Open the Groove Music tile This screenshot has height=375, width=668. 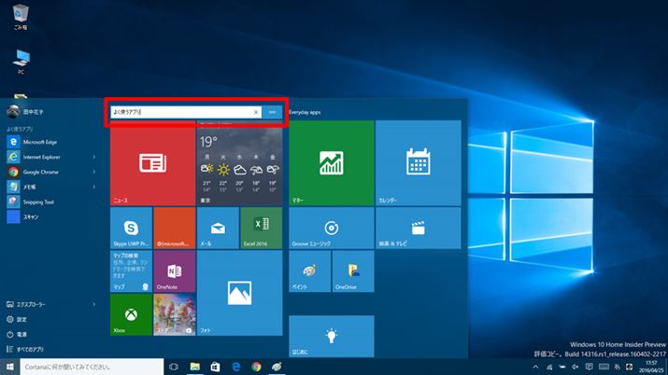[331, 228]
